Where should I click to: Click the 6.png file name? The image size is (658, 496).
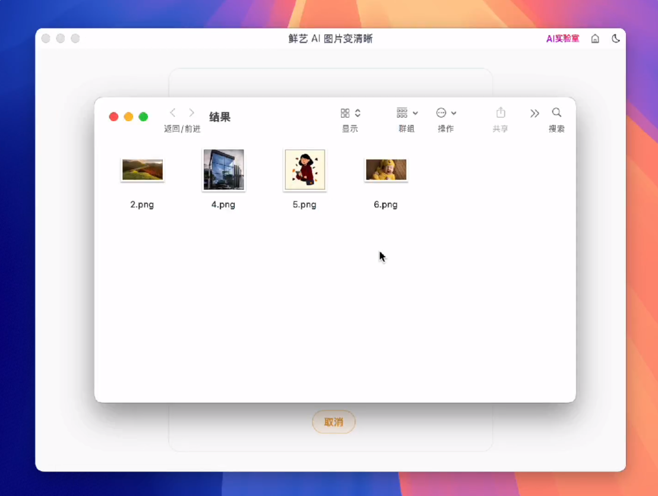click(x=385, y=205)
